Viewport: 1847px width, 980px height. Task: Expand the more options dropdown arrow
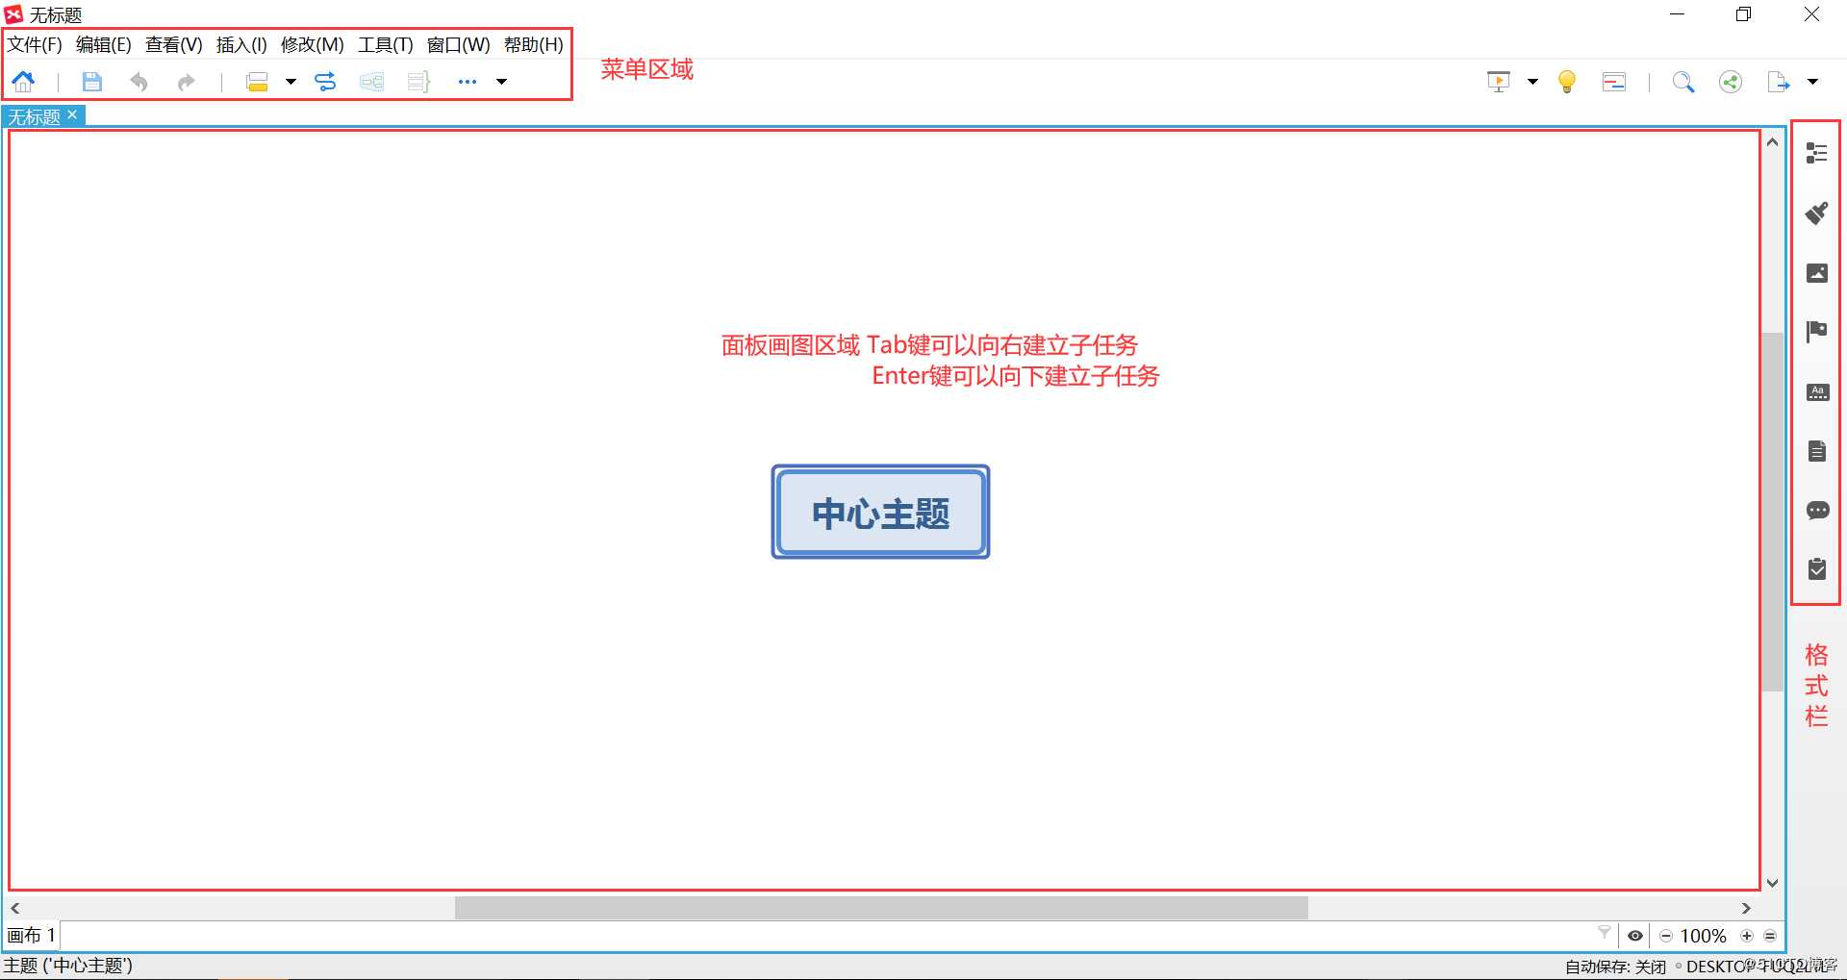pos(501,82)
